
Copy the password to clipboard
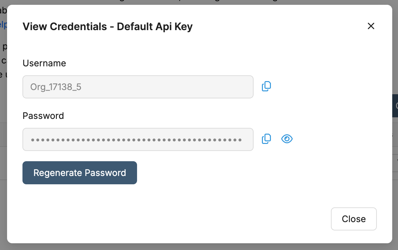tap(266, 139)
